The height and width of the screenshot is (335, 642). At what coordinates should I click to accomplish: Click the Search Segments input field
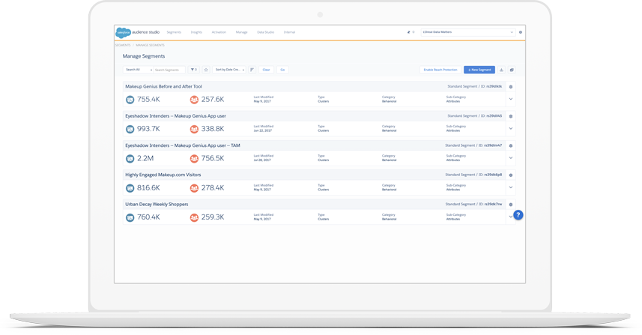169,70
